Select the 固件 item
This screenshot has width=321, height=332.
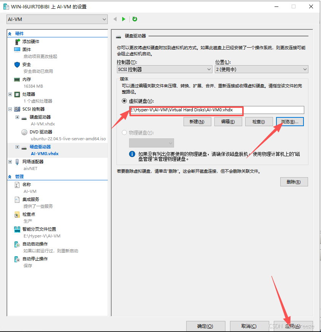27,50
